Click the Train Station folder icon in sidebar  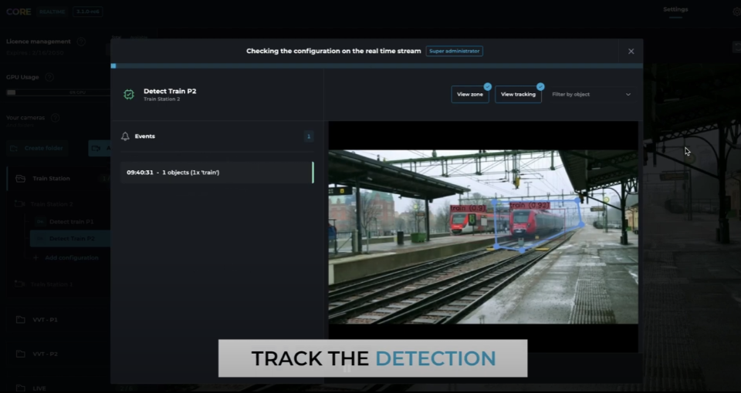[x=21, y=179]
